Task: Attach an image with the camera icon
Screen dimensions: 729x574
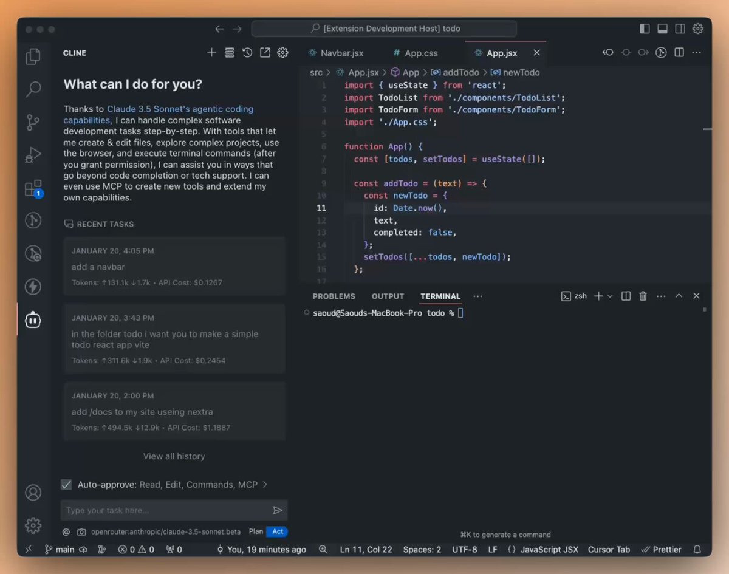Action: click(x=81, y=531)
